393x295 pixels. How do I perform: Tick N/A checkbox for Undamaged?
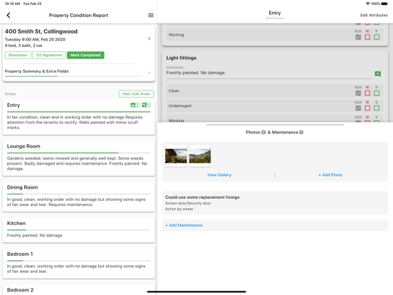point(358,108)
